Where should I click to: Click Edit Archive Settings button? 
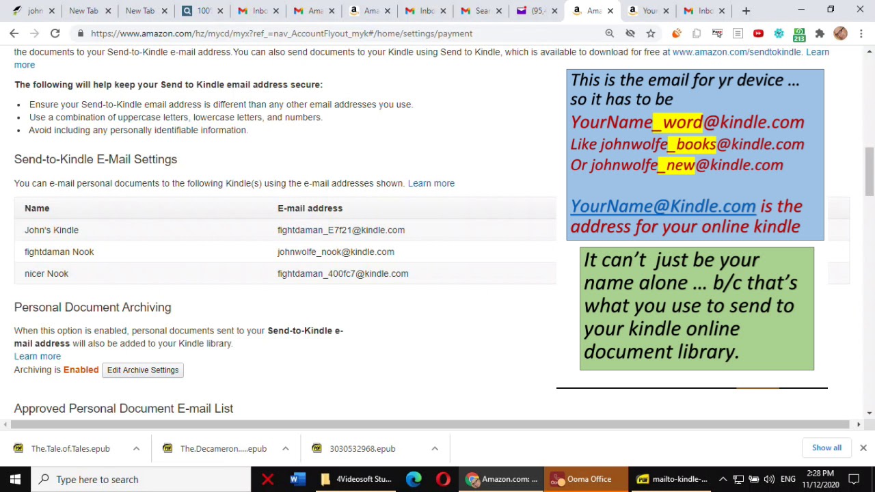pyautogui.click(x=142, y=370)
